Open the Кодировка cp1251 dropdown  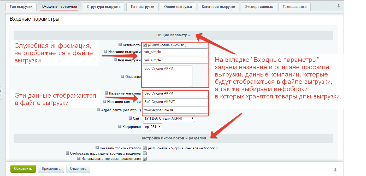[152, 127]
